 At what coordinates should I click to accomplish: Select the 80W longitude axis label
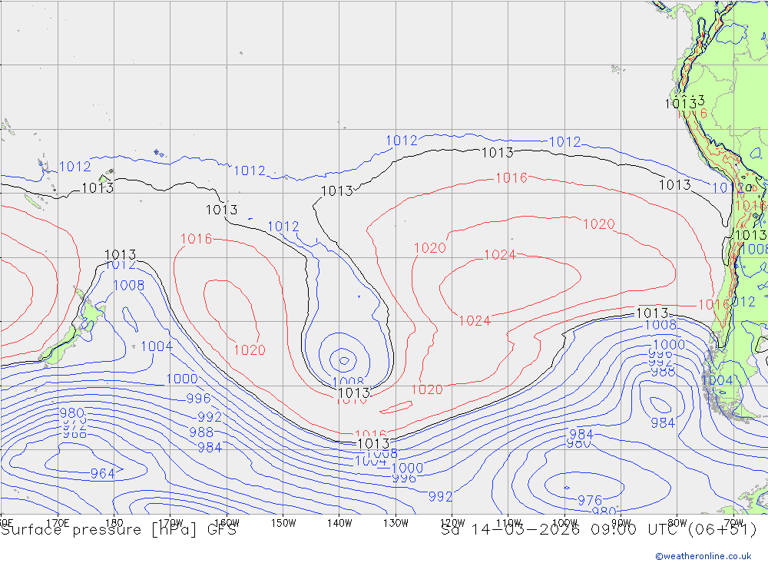(677, 523)
